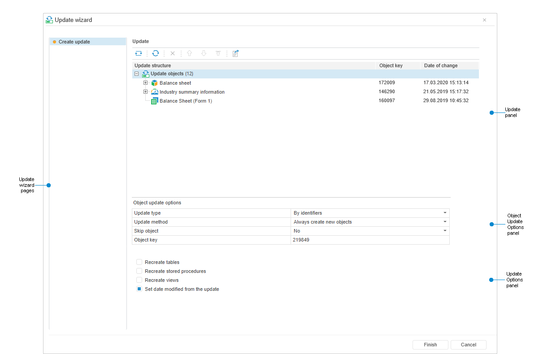Click the move to top arrow icon

click(218, 53)
